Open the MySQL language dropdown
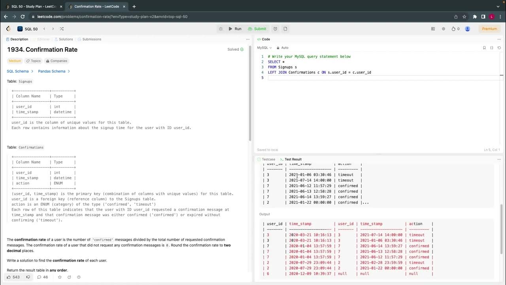Viewport: 506px width, 285px height. (264, 47)
